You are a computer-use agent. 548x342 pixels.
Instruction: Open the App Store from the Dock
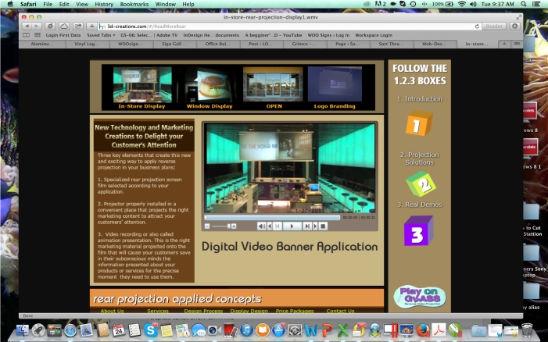(x=278, y=330)
